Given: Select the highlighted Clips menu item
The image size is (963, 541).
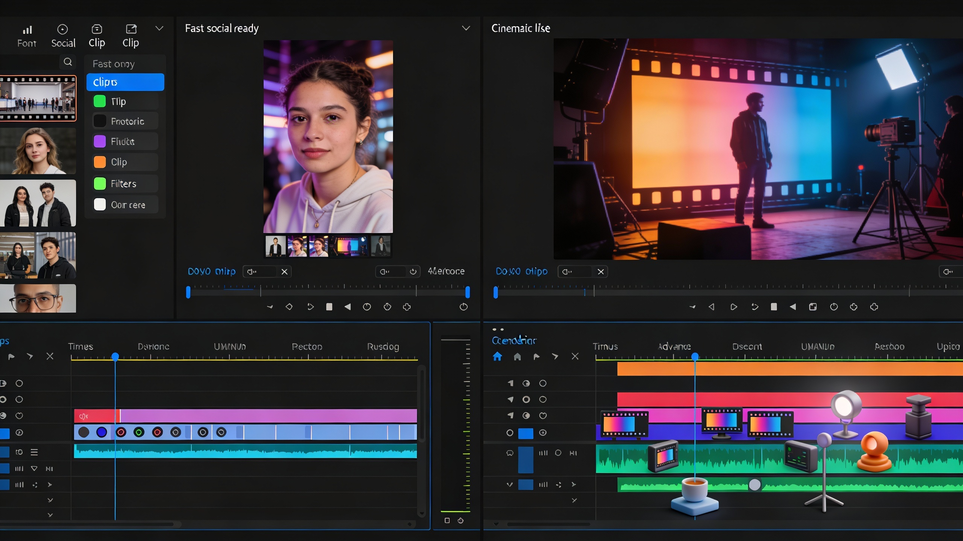Looking at the screenshot, I should tap(125, 82).
